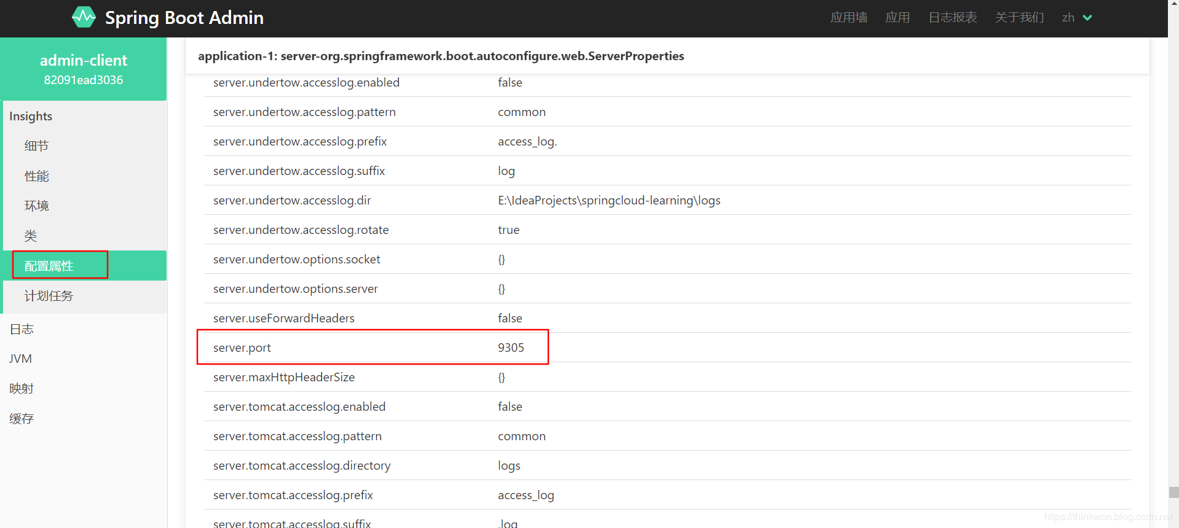Select the highlighted 配置属性 sidebar item
The image size is (1179, 528).
coord(49,266)
